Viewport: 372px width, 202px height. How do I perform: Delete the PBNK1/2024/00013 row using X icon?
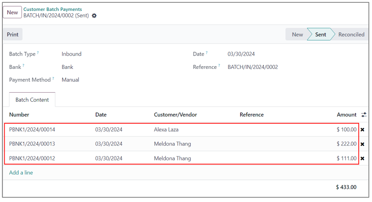(362, 144)
